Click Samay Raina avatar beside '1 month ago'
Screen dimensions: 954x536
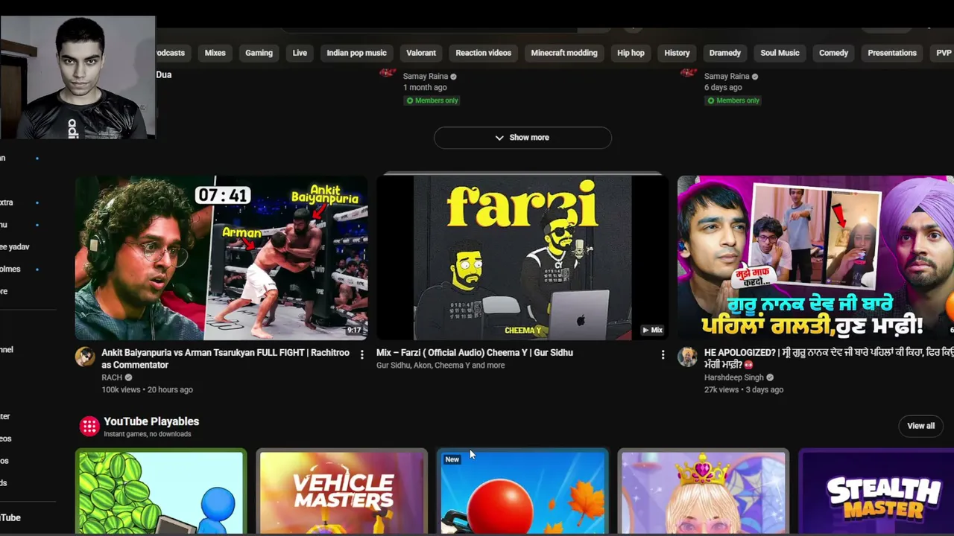[388, 73]
